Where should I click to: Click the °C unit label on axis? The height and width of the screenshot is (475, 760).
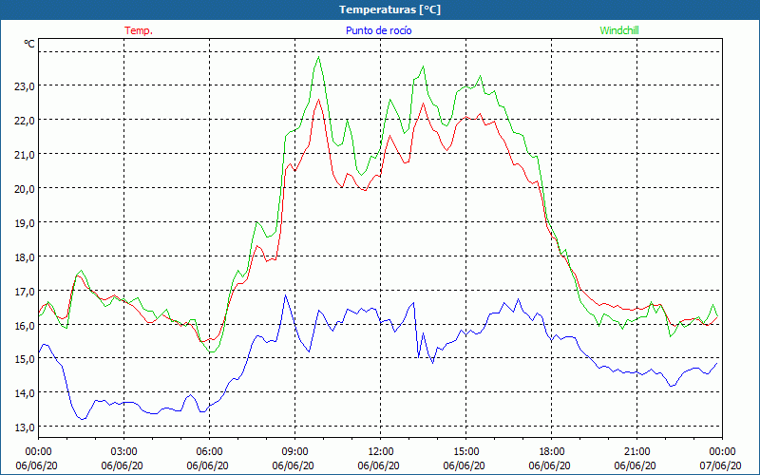tap(29, 44)
